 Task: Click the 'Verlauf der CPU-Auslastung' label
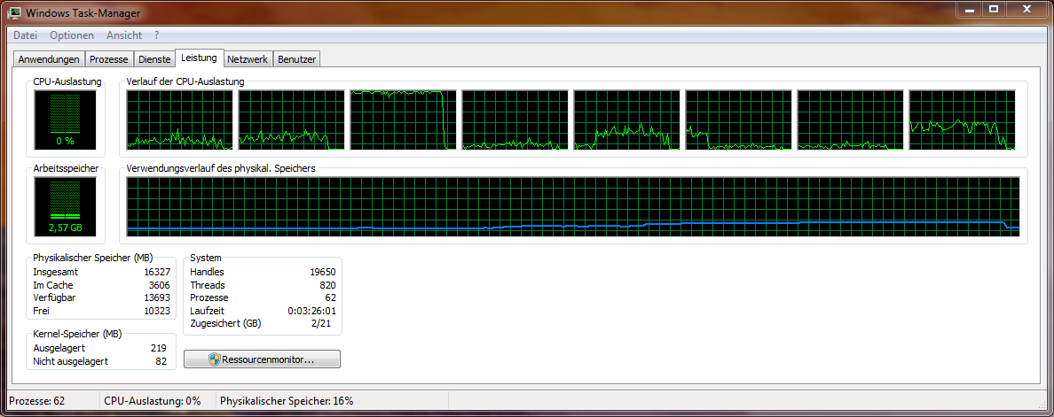coord(185,81)
